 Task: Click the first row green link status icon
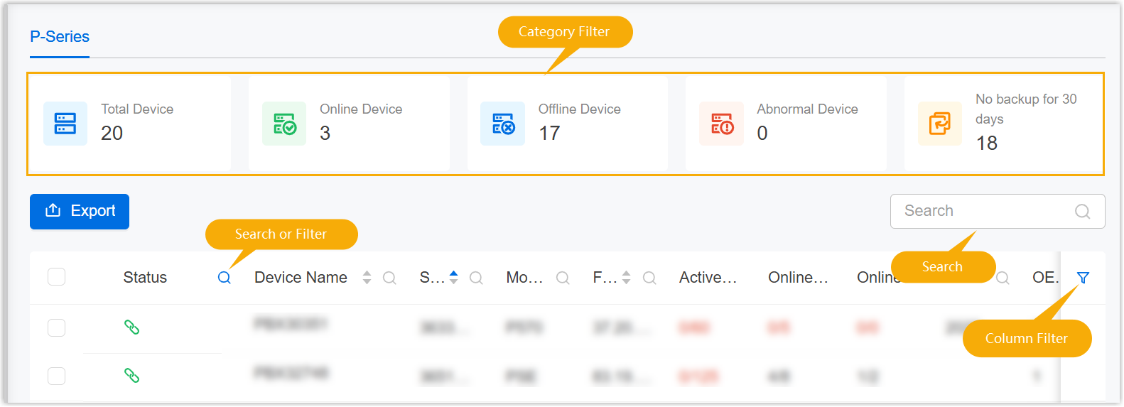[131, 327]
